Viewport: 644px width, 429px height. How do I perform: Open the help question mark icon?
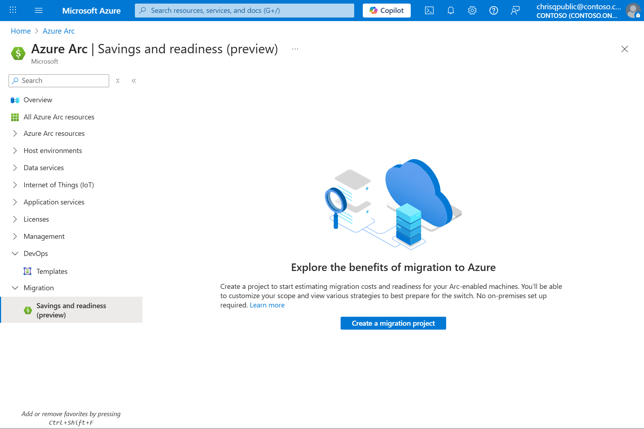pyautogui.click(x=493, y=10)
